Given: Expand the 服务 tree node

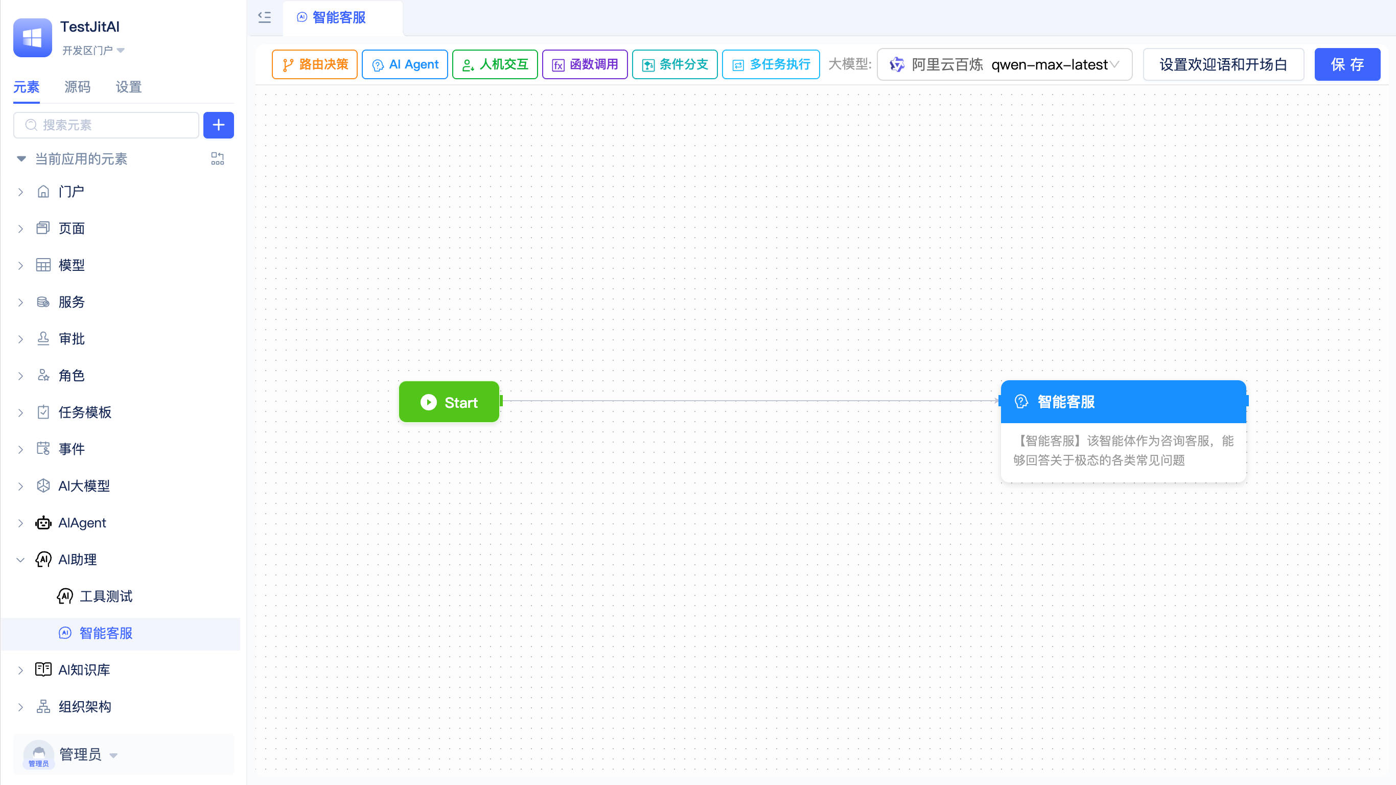Looking at the screenshot, I should tap(20, 303).
